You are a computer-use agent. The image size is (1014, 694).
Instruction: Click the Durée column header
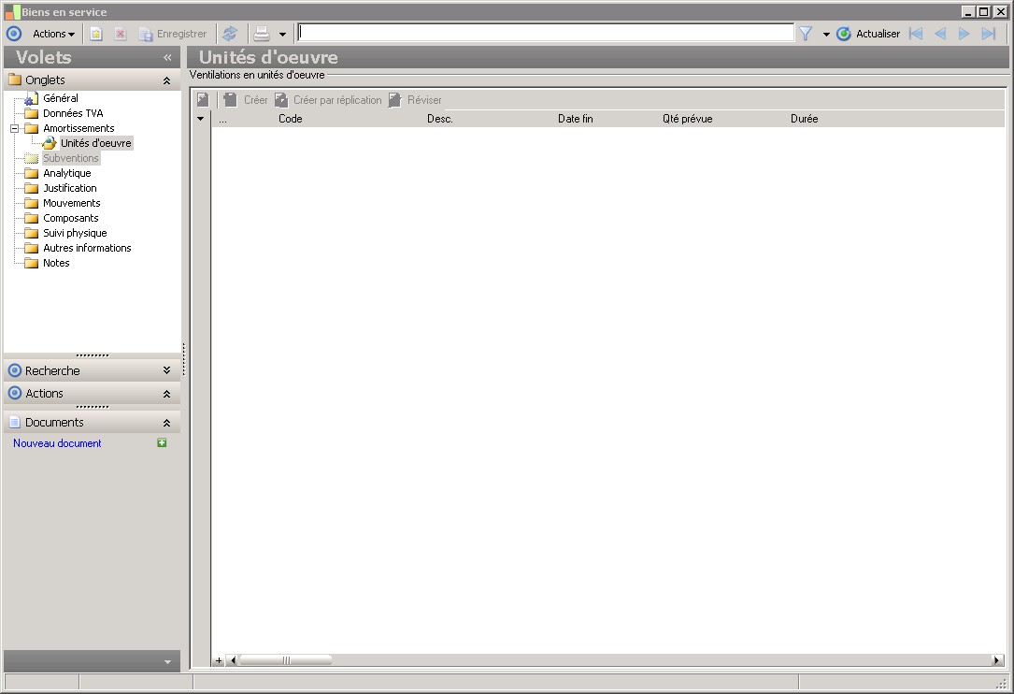click(804, 119)
